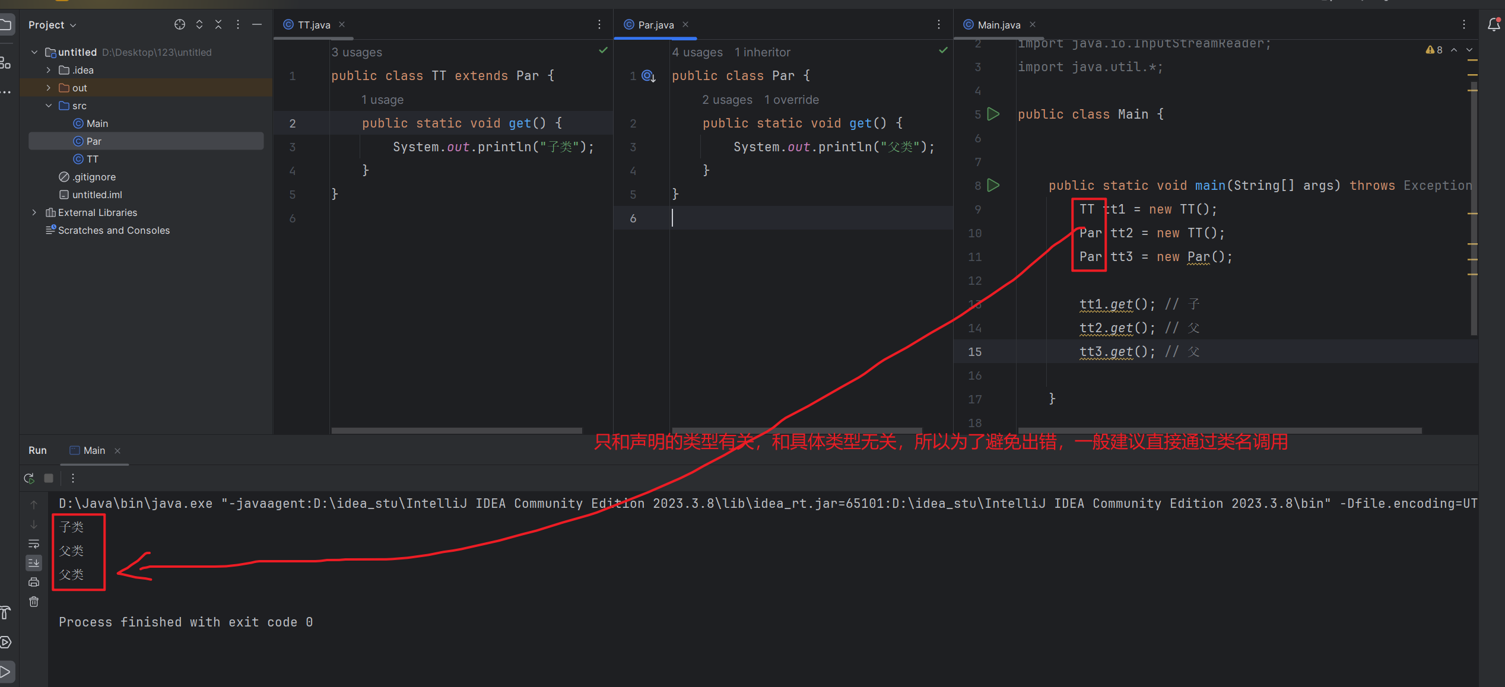This screenshot has width=1505, height=687.
Task: Toggle Soft-Wrap in Run console
Action: (34, 543)
